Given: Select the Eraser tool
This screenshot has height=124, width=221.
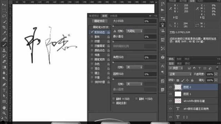Looking at the screenshot, I should [4, 61].
